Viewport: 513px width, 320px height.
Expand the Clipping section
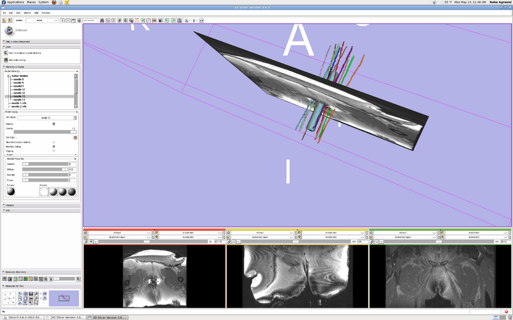(x=9, y=205)
